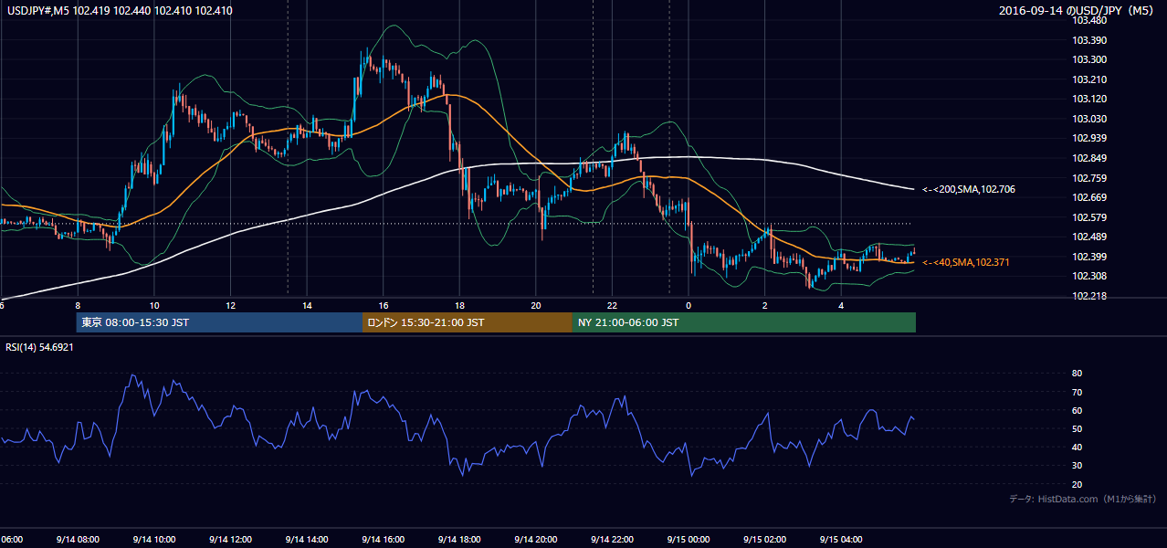Select the <-<200,SMA,102.706 label
Image resolution: width=1167 pixels, height=548 pixels.
point(968,189)
